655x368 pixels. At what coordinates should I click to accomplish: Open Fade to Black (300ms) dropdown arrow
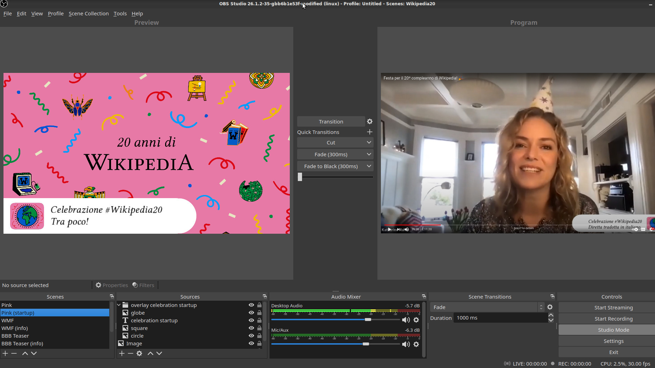pyautogui.click(x=369, y=166)
